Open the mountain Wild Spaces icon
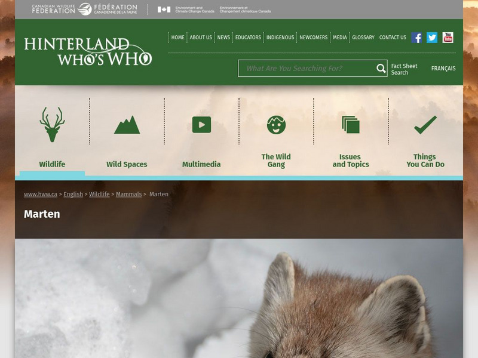The height and width of the screenshot is (358, 478). point(127,125)
